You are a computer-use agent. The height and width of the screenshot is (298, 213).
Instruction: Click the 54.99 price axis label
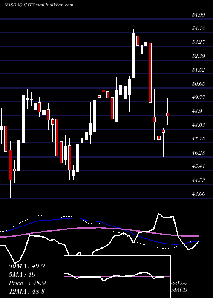click(198, 14)
